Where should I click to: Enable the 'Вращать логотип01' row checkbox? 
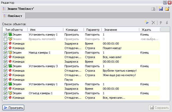5,39
